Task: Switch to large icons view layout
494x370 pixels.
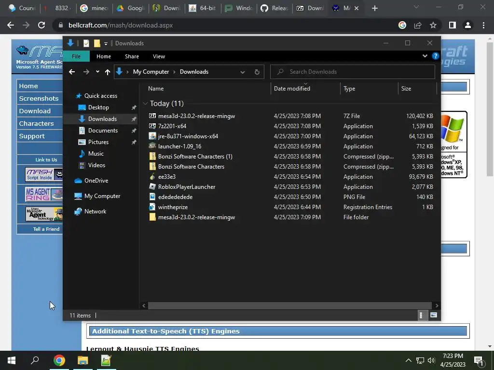Action: coord(434,315)
